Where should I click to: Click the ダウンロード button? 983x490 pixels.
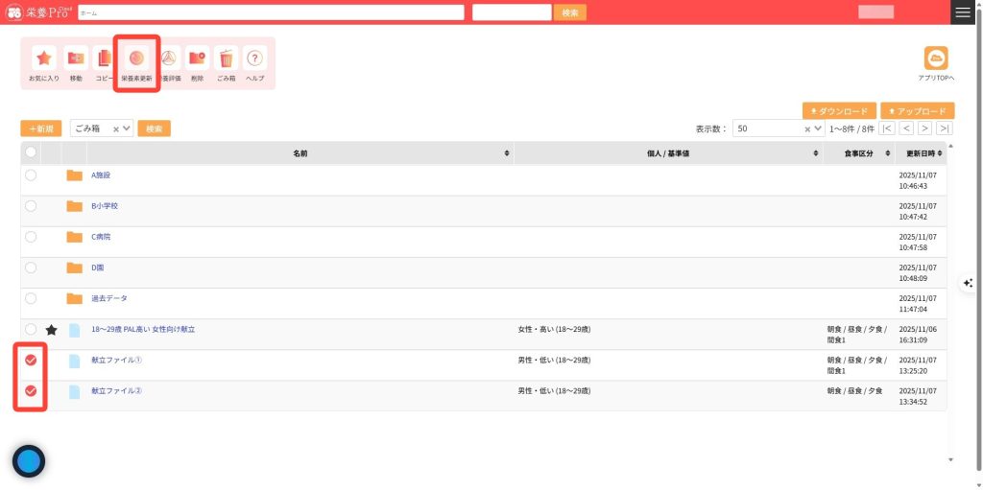pyautogui.click(x=840, y=111)
